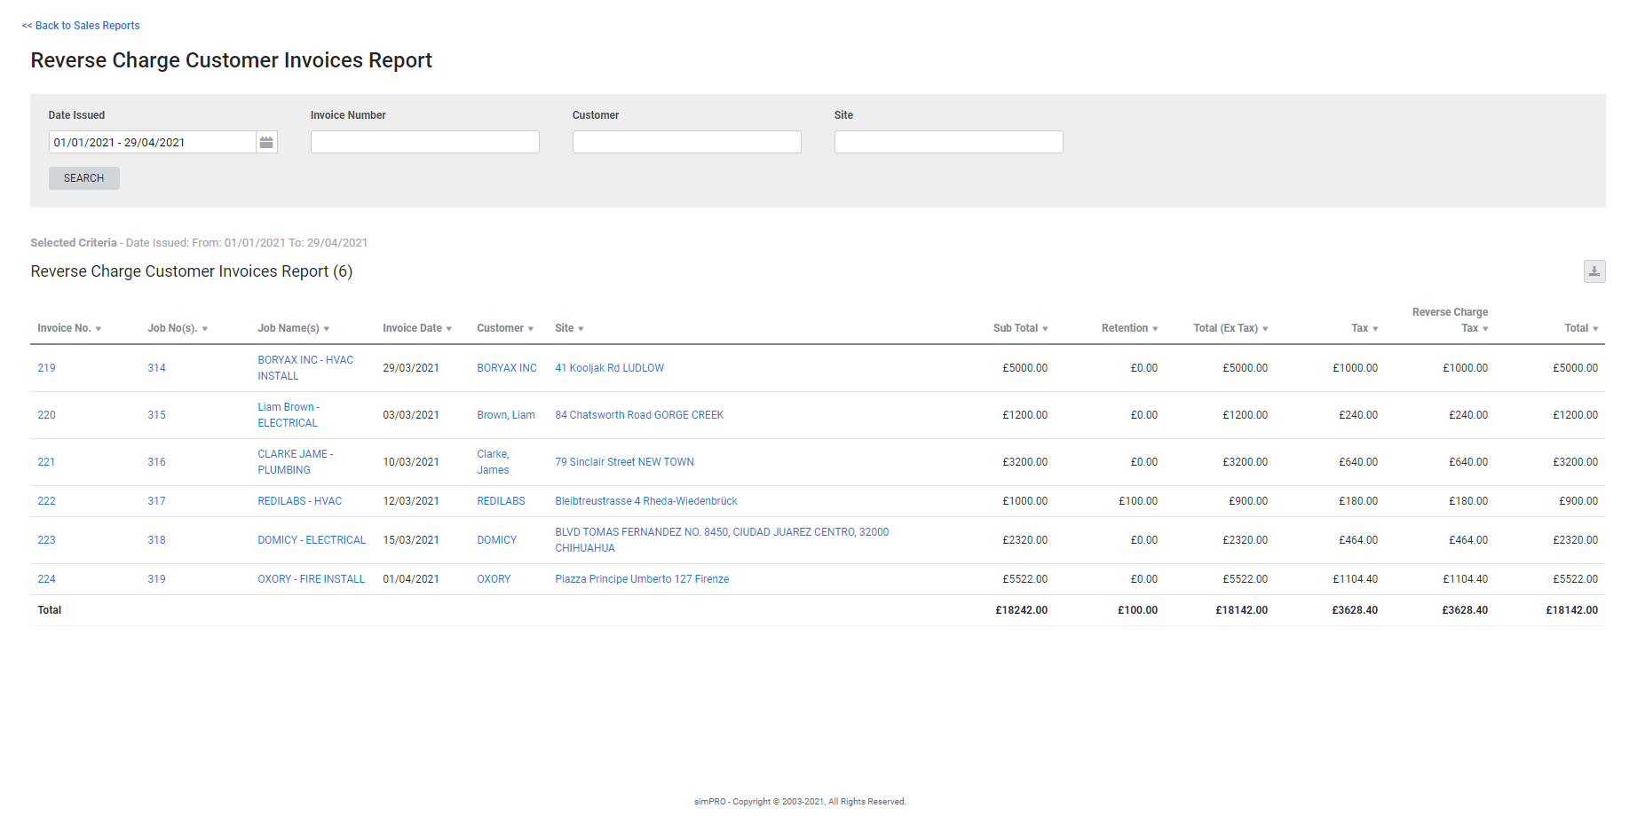This screenshot has height=824, width=1645.
Task: Open DOMICY - ELECTRICAL job
Action: (x=312, y=540)
